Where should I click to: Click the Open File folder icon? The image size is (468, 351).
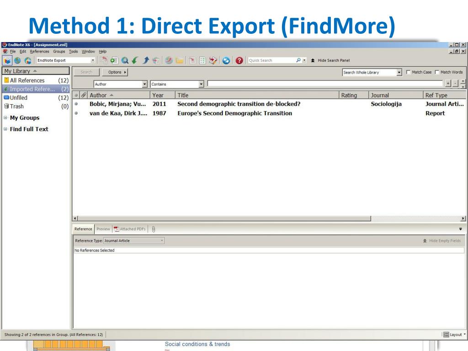179,60
